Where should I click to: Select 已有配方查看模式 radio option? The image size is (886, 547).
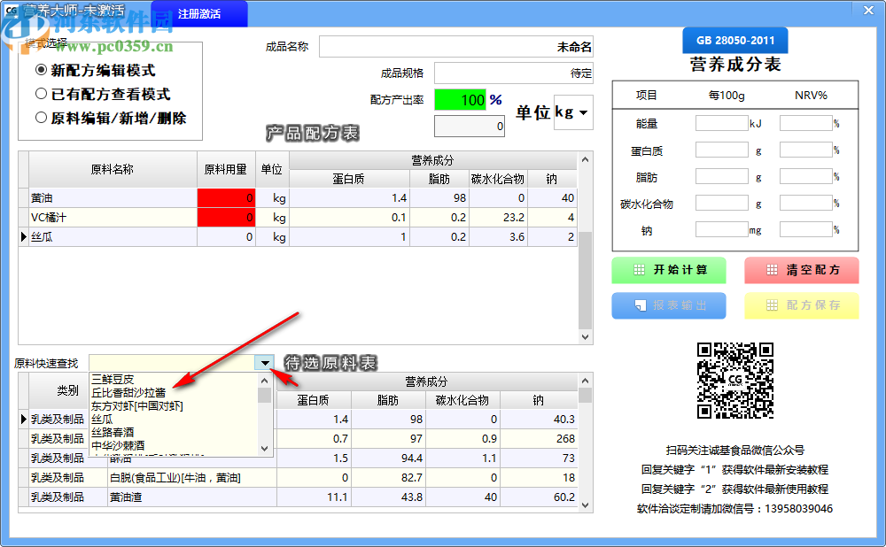[x=102, y=95]
